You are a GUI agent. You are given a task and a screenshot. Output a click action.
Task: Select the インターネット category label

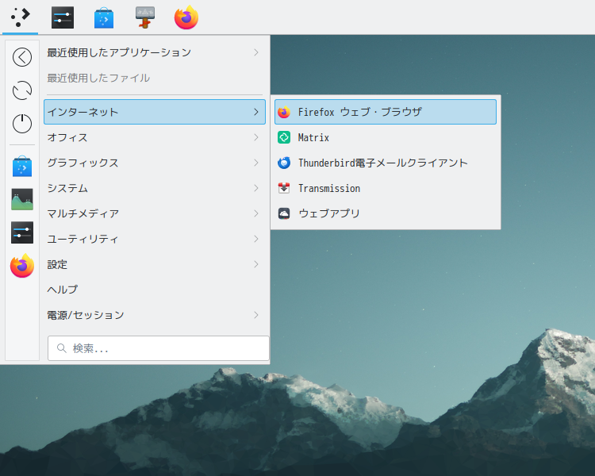pyautogui.click(x=83, y=112)
